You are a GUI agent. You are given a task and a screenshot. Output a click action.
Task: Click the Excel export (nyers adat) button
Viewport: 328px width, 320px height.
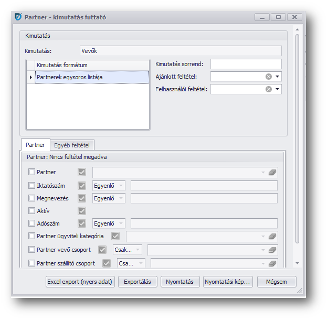pyautogui.click(x=80, y=282)
